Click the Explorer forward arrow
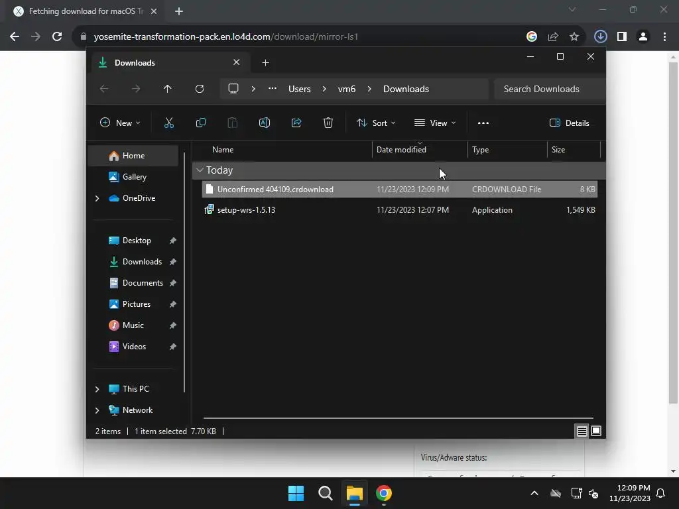This screenshot has width=679, height=509. [136, 89]
